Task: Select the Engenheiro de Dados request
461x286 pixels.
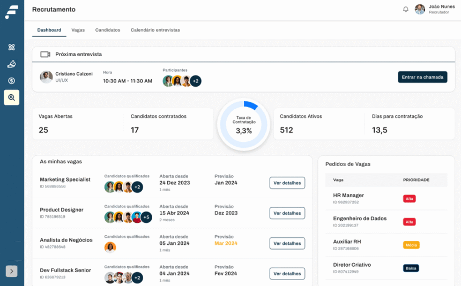Action: pos(386,222)
